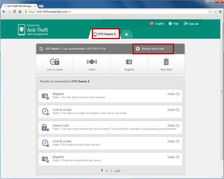Start the Mugshot camera command
This screenshot has height=179, width=224.
point(129,64)
